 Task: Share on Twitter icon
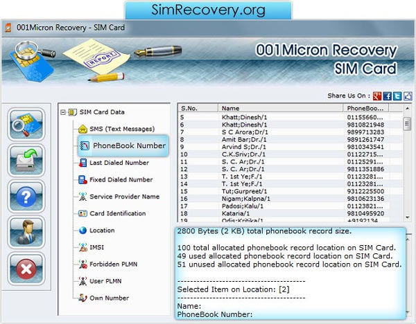point(397,96)
